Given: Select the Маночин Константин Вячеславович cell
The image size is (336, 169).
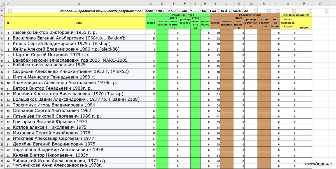Looking at the screenshot, I should point(79,94).
